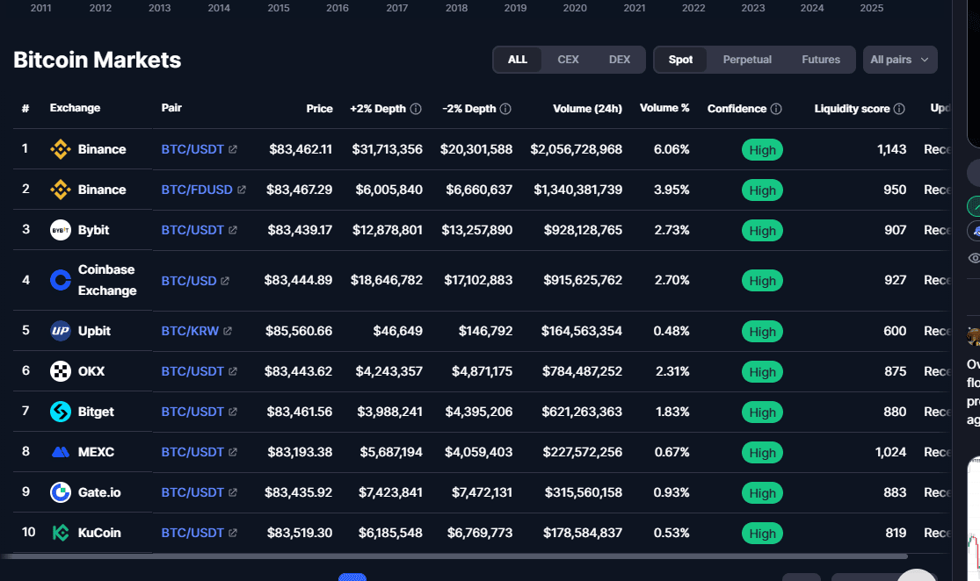The image size is (980, 581).
Task: Switch the exchange filter to CEX
Action: click(568, 59)
